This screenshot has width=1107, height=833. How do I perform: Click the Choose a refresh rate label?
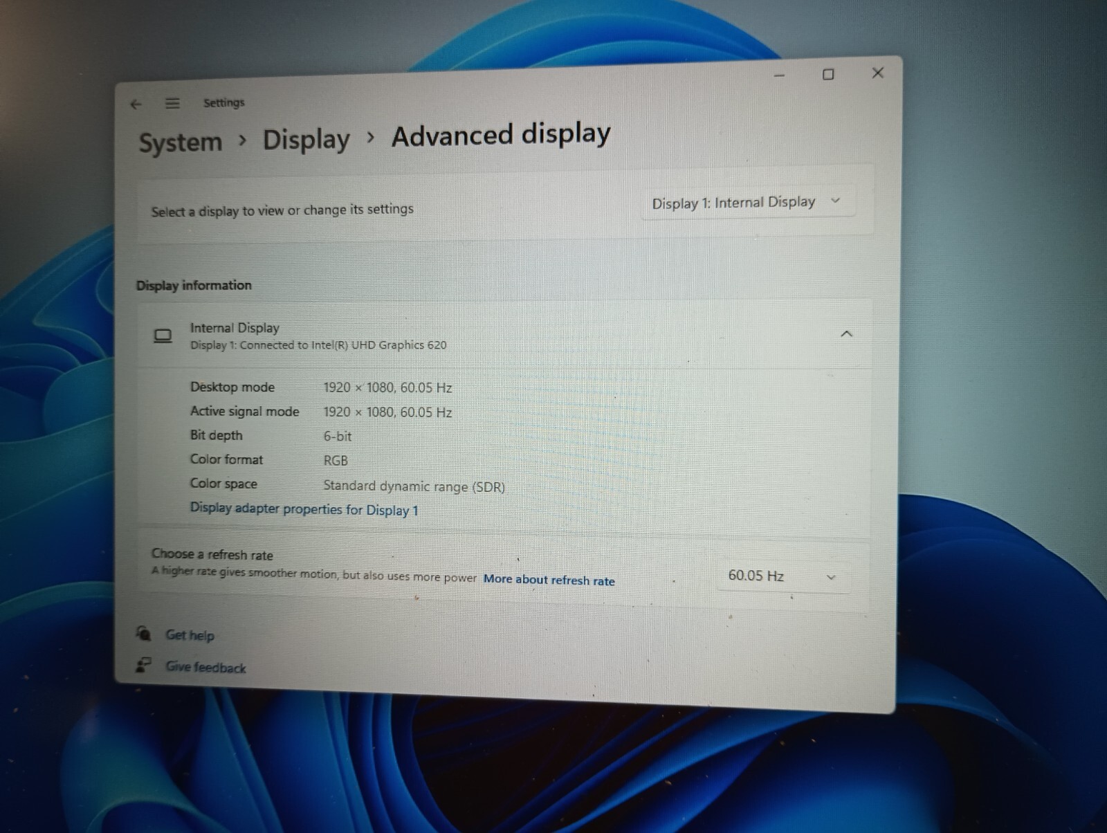coord(212,554)
